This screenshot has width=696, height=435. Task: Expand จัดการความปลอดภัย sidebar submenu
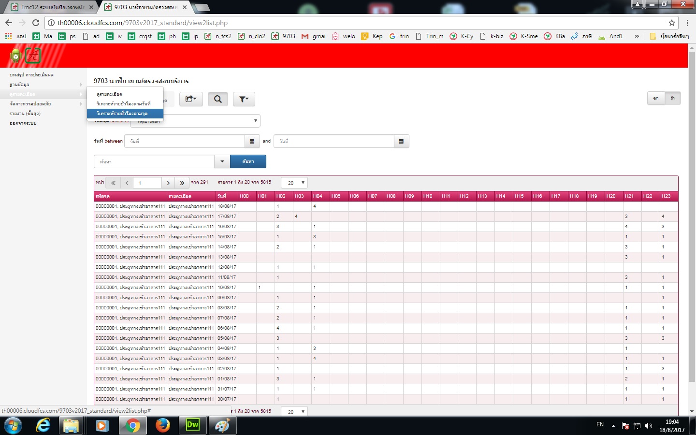coord(43,104)
